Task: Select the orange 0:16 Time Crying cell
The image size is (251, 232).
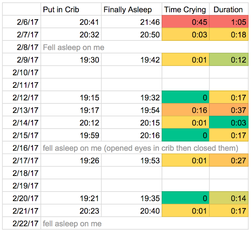Action: click(186, 111)
